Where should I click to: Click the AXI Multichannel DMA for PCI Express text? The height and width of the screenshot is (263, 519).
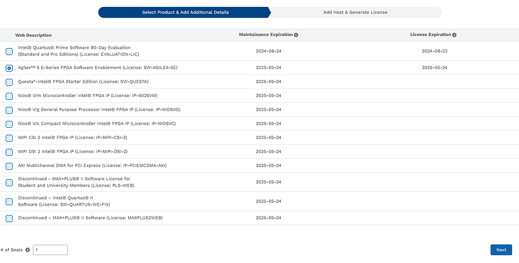92,165
